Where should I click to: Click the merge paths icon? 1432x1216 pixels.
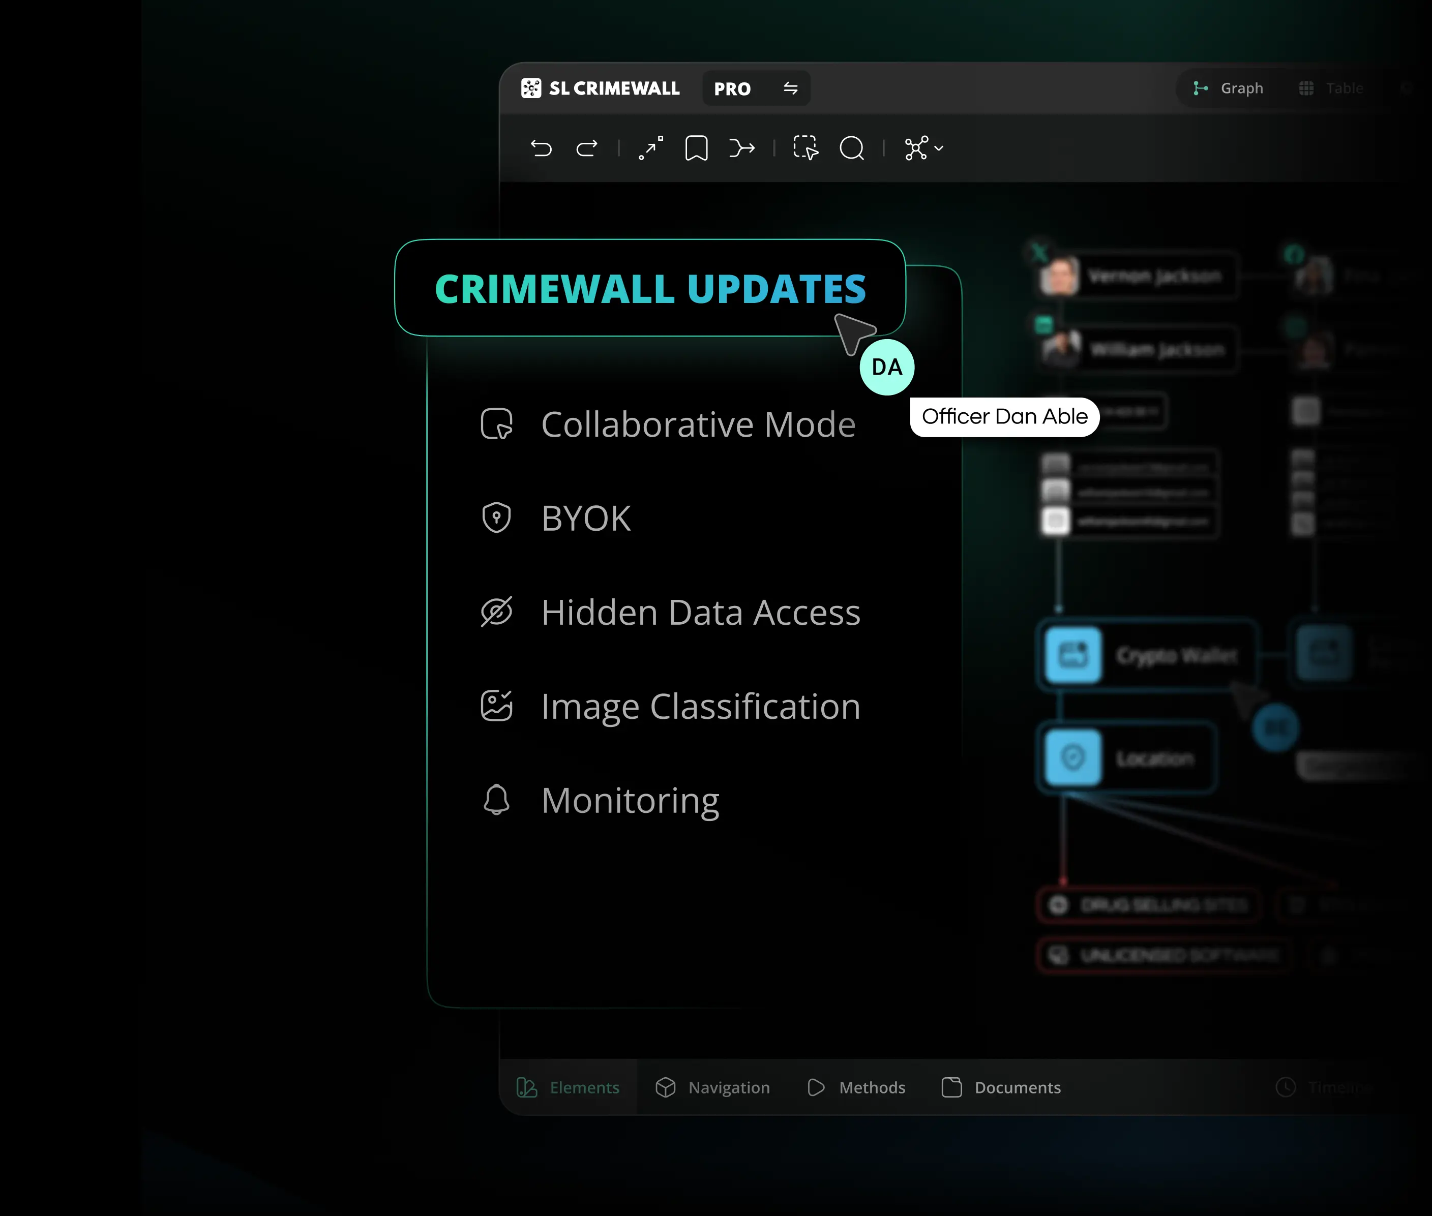coord(742,148)
